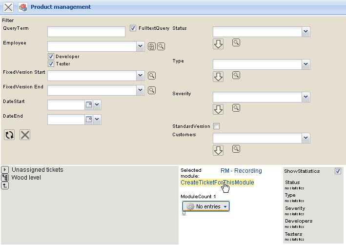The image size is (346, 245).
Task: Open the DateStart calendar picker
Action: pyautogui.click(x=89, y=105)
